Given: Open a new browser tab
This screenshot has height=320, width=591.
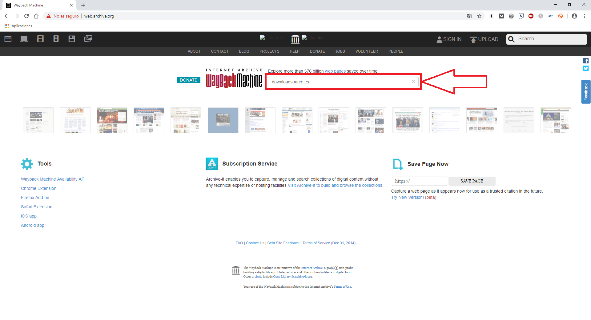Looking at the screenshot, I should point(83,5).
